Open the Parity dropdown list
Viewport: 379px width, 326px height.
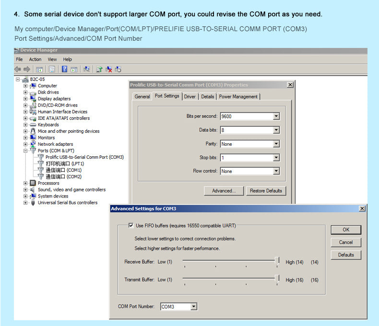pos(276,144)
